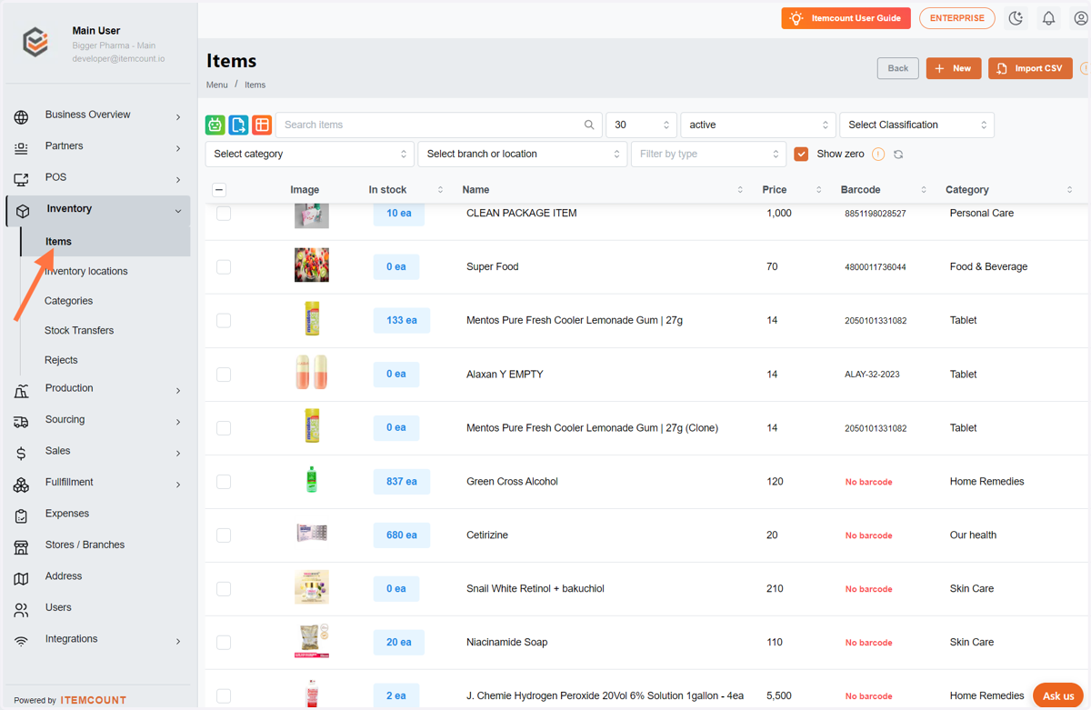Viewport: 1091px width, 710px height.
Task: Click the Sales dollar icon
Action: (x=21, y=453)
